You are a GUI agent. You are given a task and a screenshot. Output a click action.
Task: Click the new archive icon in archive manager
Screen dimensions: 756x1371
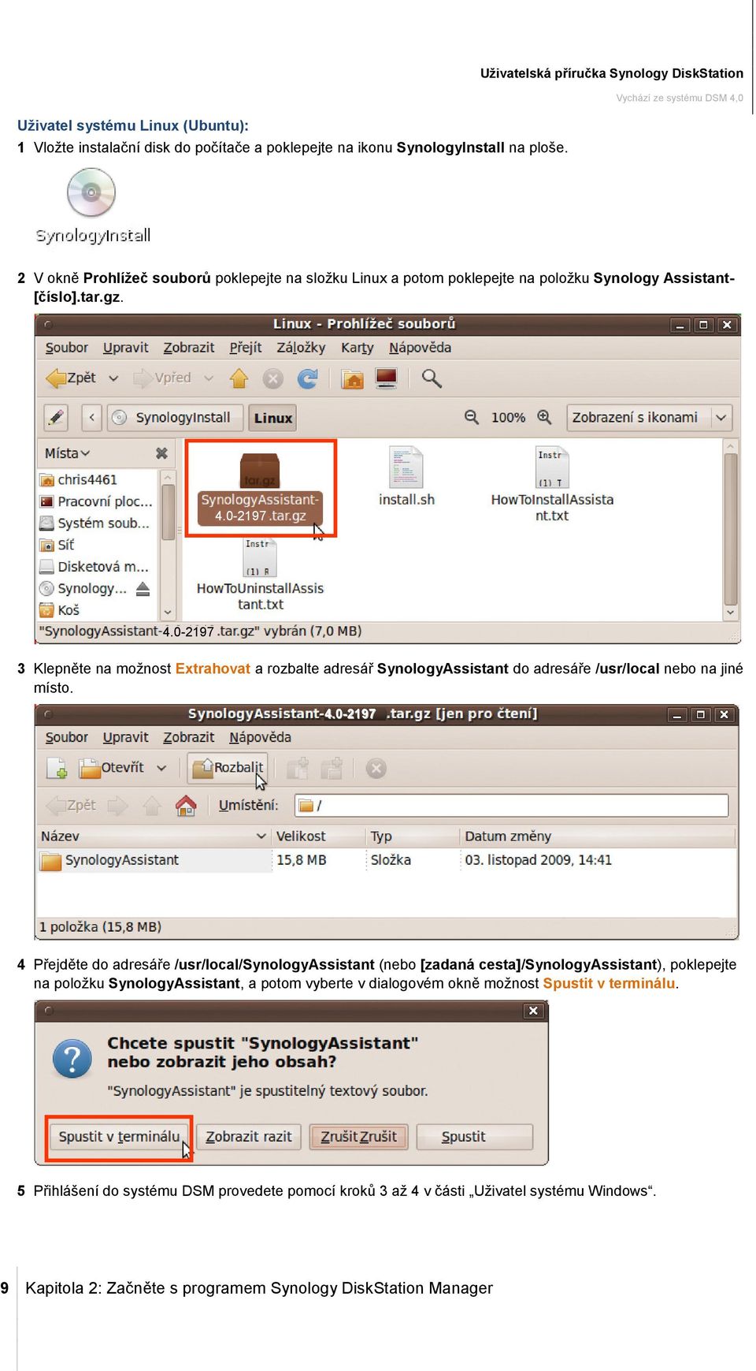pyautogui.click(x=57, y=768)
